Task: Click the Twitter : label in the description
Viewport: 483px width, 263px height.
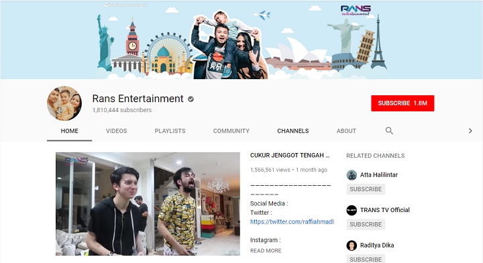Action: point(261,213)
